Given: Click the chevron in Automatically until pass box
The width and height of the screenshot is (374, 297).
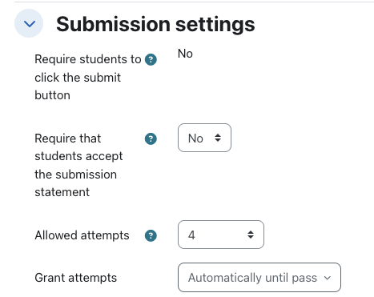Looking at the screenshot, I should pos(328,278).
